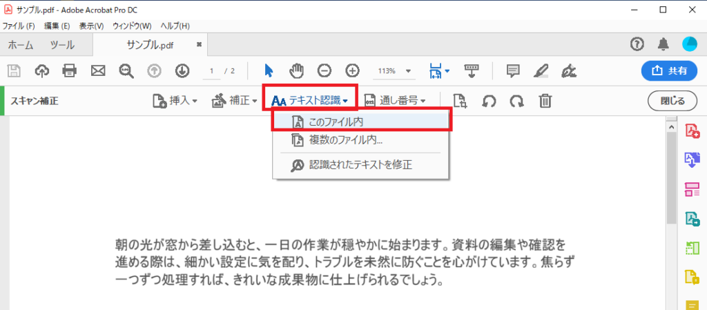Delete page with trash icon

[545, 101]
